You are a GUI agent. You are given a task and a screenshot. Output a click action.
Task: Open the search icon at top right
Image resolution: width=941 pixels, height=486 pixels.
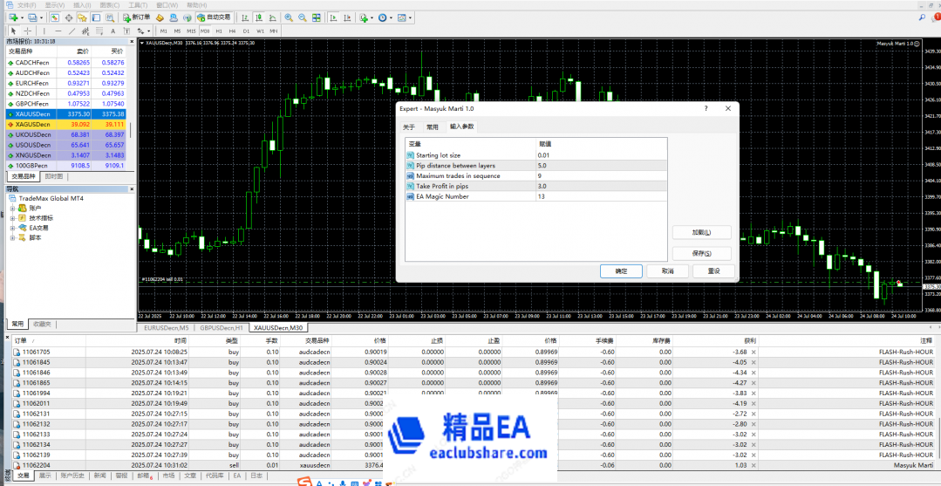pos(922,18)
